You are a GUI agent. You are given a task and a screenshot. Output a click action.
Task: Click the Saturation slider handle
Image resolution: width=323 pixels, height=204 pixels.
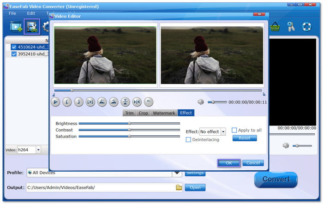point(129,136)
